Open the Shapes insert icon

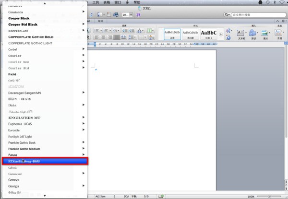tap(253, 34)
